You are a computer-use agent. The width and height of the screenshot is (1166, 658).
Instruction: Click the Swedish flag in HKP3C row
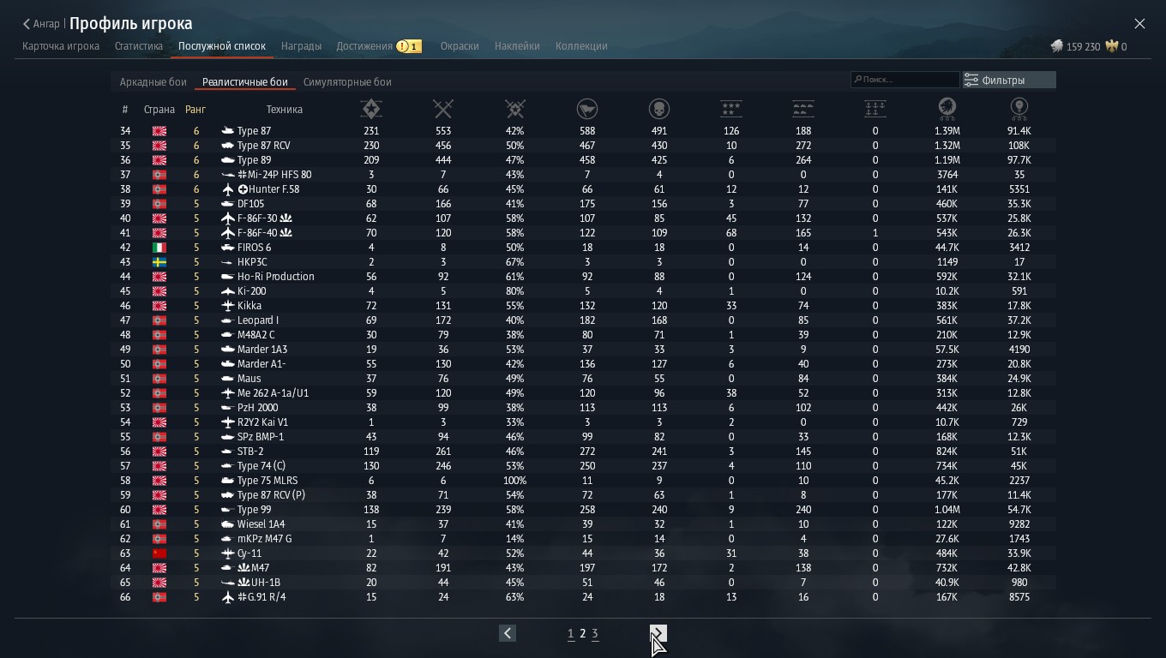coord(159,262)
